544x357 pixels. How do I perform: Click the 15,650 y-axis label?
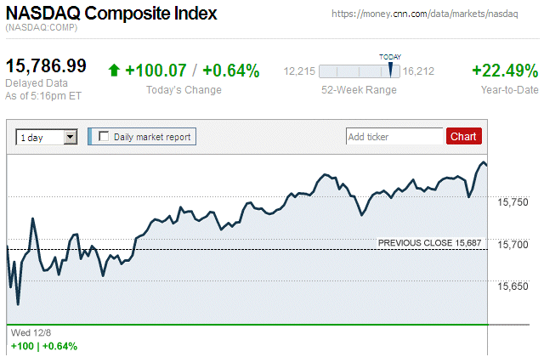click(513, 286)
